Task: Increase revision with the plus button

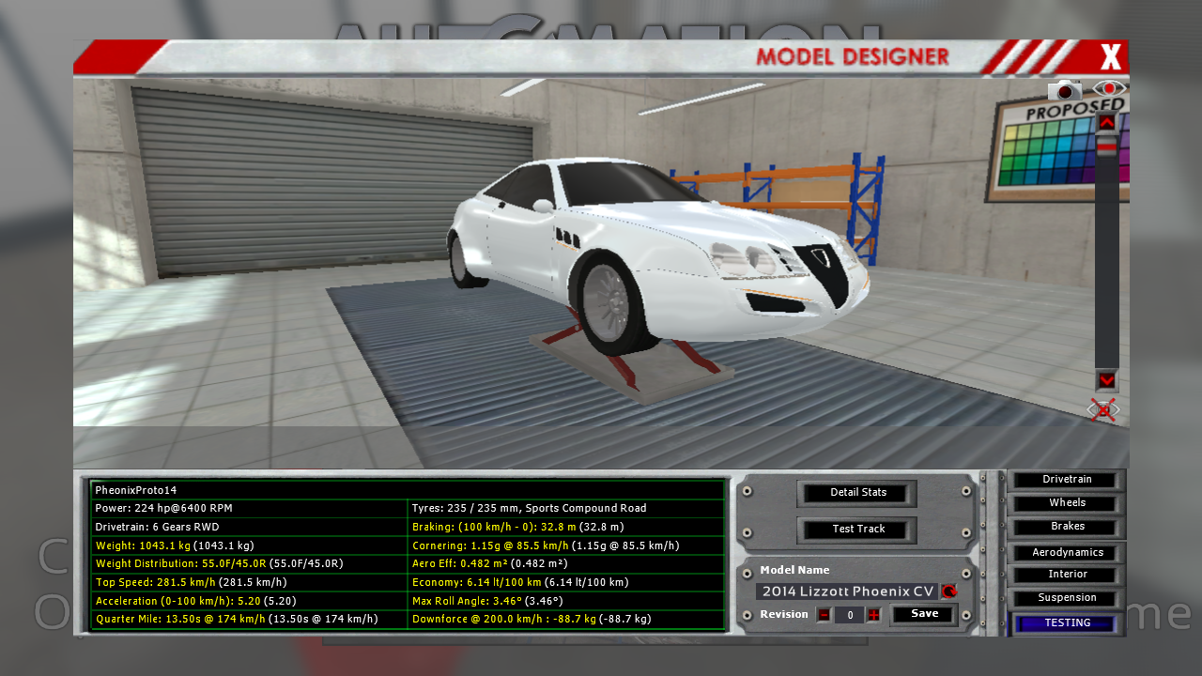Action: click(x=873, y=615)
